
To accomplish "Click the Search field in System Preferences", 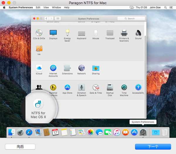I will pos(131,18).
